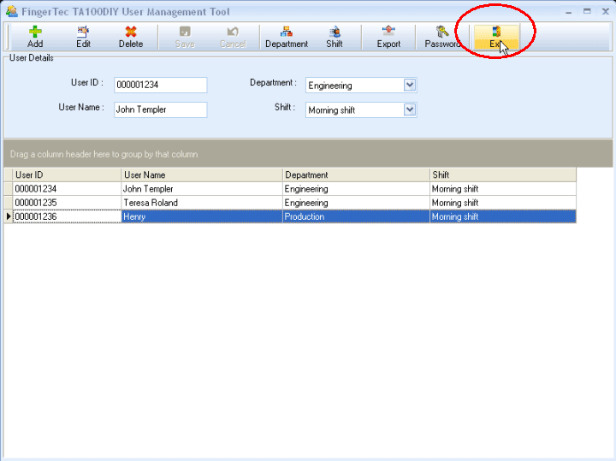Sort by the User Name column header
Image resolution: width=616 pixels, height=461 pixels.
[x=202, y=174]
